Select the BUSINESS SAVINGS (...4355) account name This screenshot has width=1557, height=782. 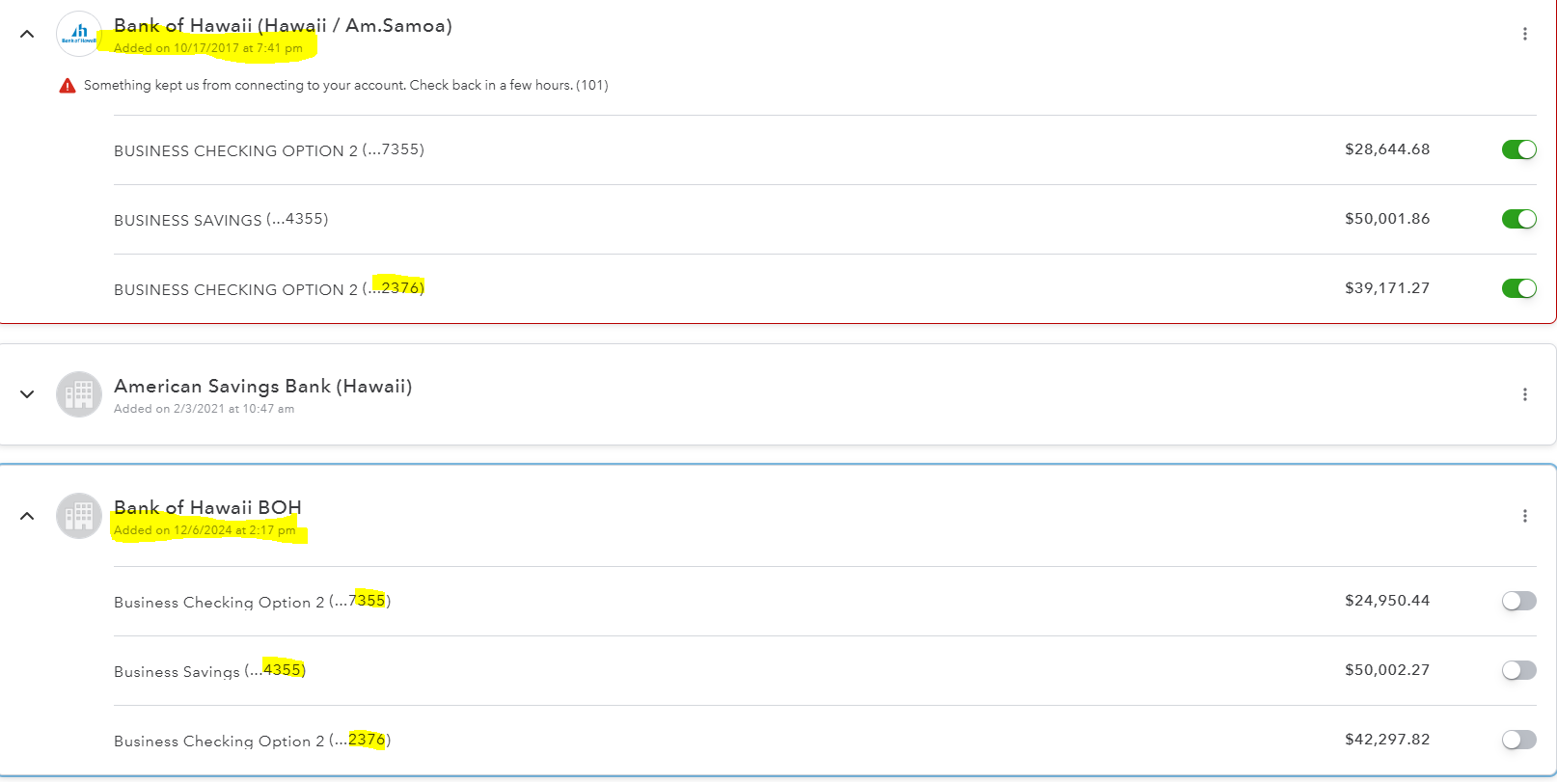pyautogui.click(x=220, y=220)
